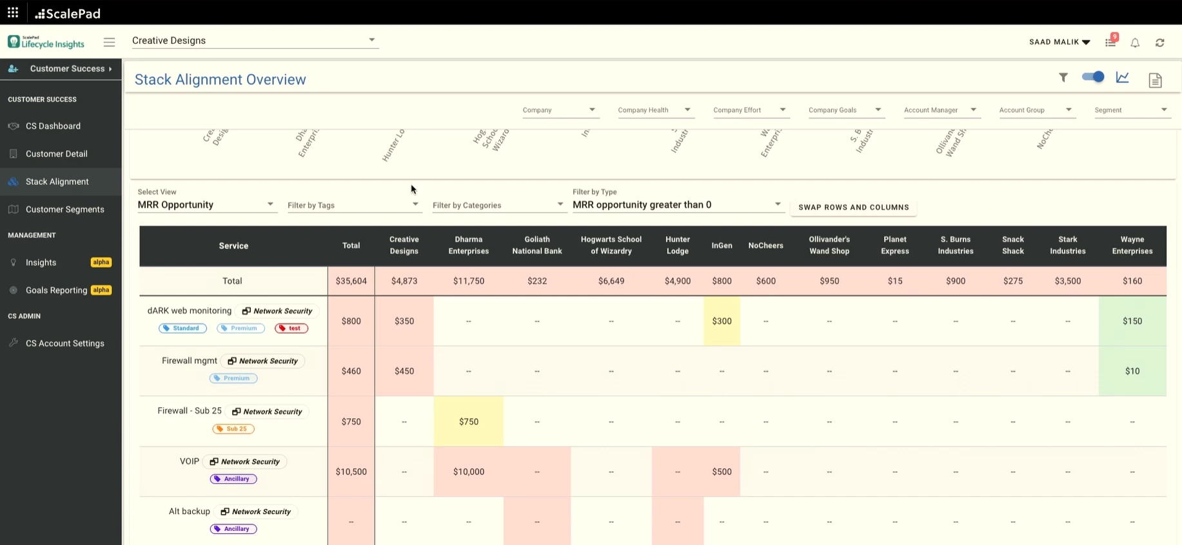Click Network Security chip on VOIP row
Image resolution: width=1182 pixels, height=545 pixels.
[244, 462]
